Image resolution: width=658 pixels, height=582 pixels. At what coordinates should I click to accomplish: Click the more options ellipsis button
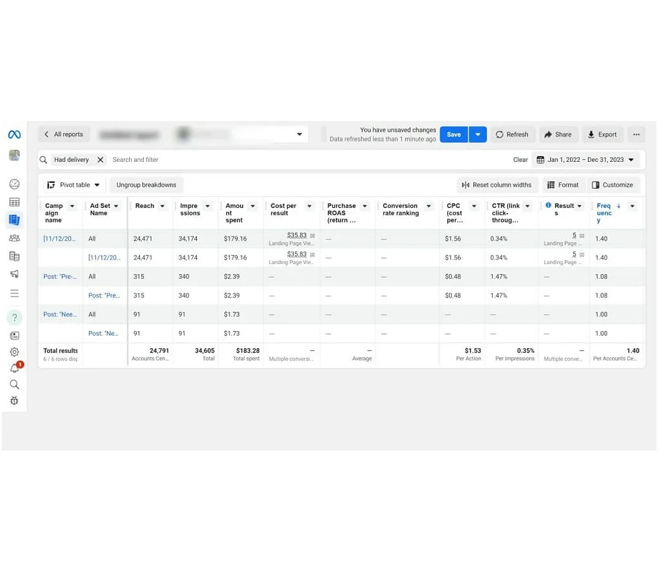coord(636,134)
